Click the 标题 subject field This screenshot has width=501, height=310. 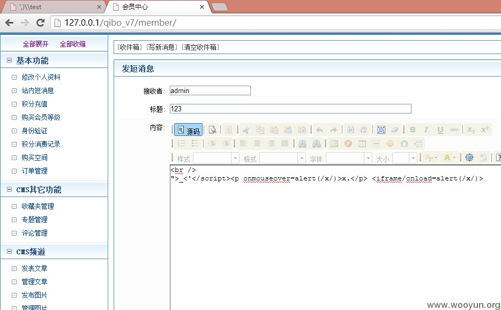pos(290,109)
